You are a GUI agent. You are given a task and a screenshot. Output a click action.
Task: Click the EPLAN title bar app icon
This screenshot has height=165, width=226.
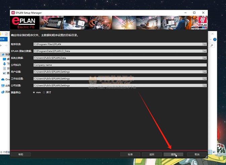13,13
